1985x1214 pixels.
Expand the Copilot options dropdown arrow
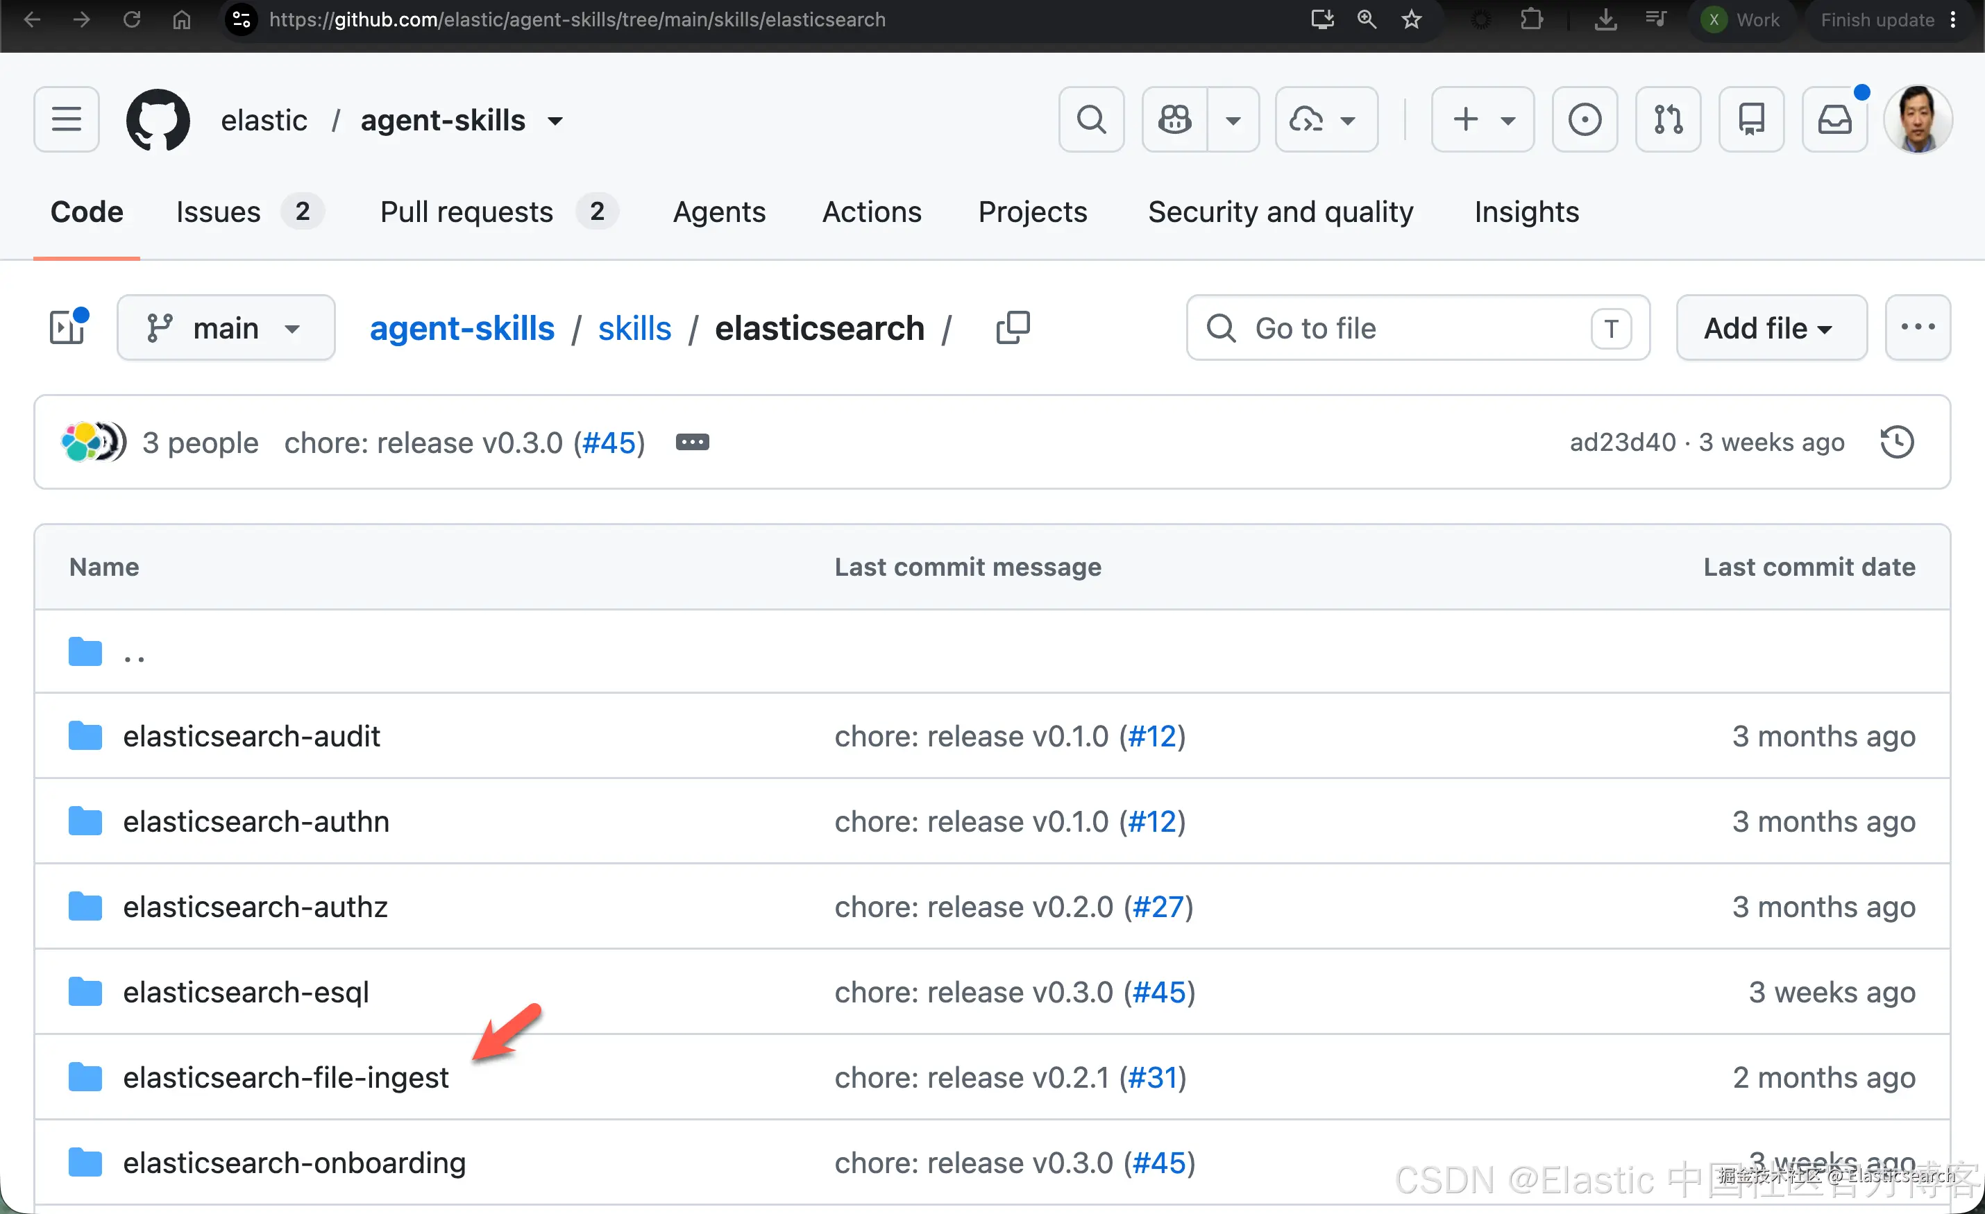click(x=1233, y=119)
